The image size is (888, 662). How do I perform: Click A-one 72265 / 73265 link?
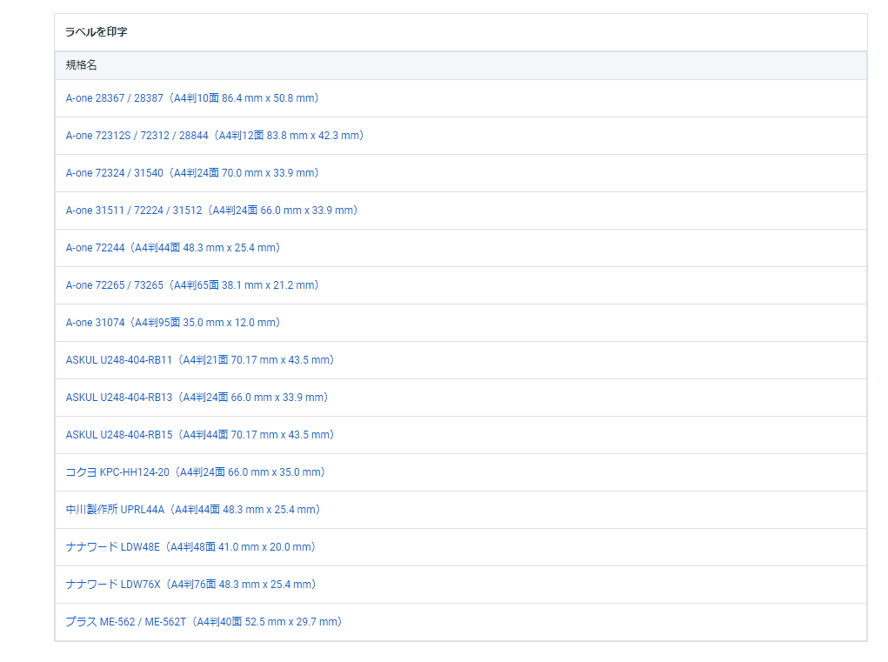point(192,284)
